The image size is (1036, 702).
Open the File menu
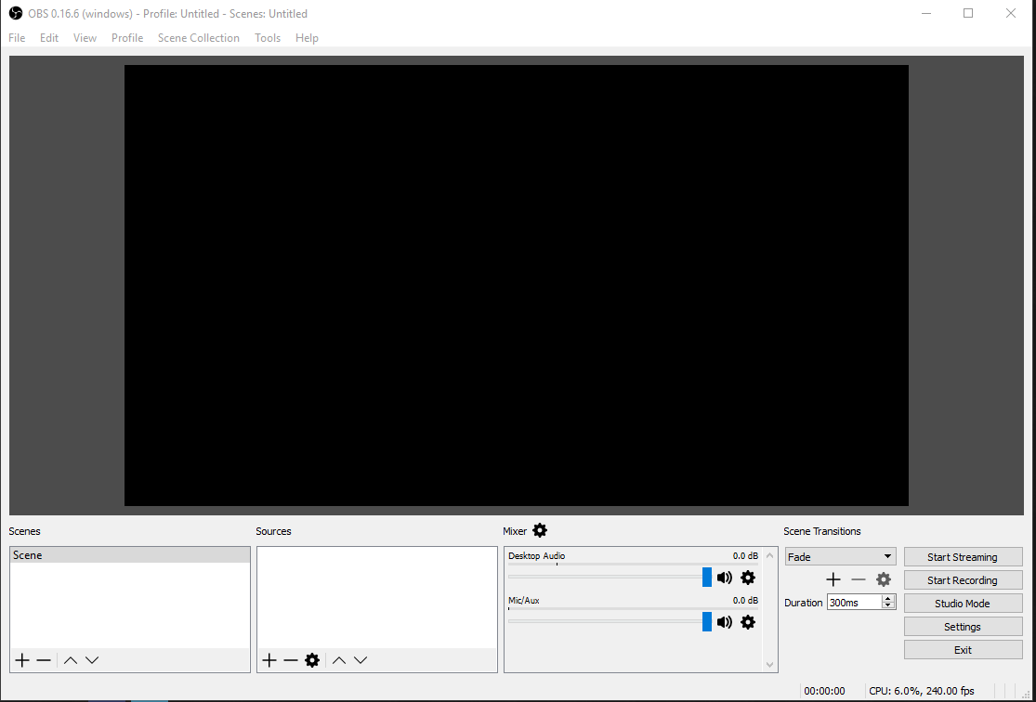click(17, 38)
